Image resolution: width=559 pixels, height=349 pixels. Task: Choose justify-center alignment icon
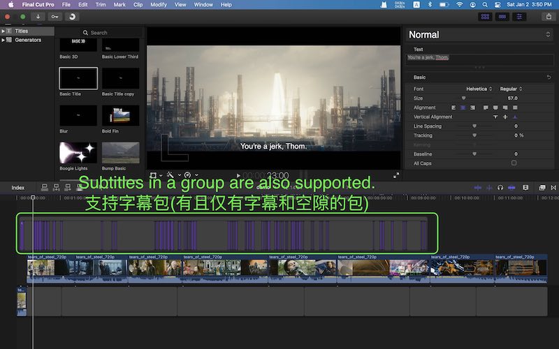click(x=495, y=107)
